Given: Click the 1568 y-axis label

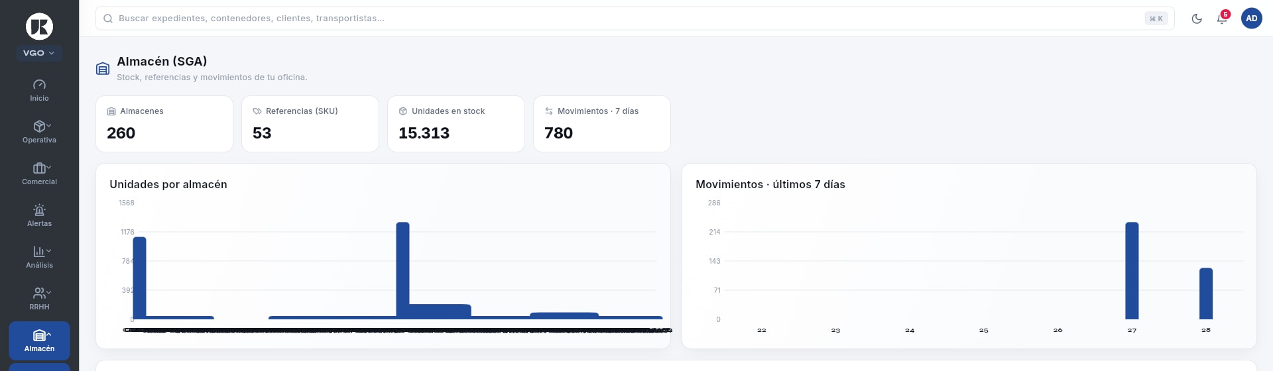Looking at the screenshot, I should coord(127,203).
